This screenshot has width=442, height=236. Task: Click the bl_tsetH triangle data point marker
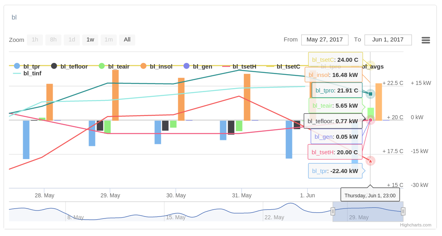[x=370, y=161]
